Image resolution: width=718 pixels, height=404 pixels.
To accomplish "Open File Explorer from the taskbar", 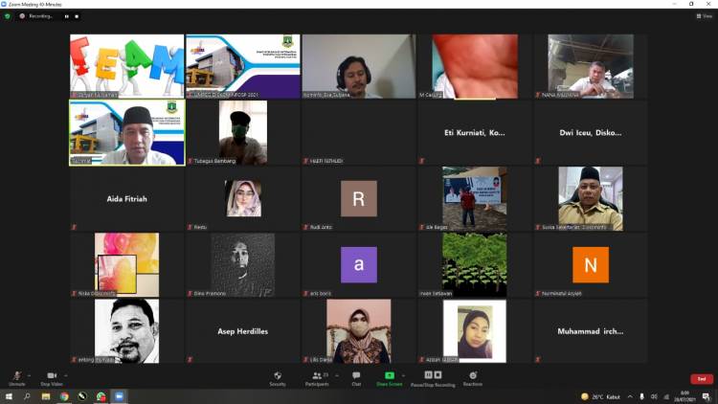I will click(x=46, y=396).
